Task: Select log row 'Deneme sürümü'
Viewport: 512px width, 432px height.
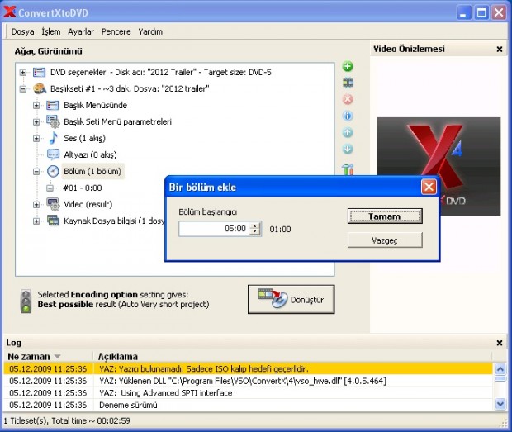Action: (248, 405)
